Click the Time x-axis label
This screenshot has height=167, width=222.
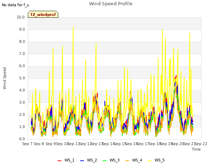coord(196,149)
